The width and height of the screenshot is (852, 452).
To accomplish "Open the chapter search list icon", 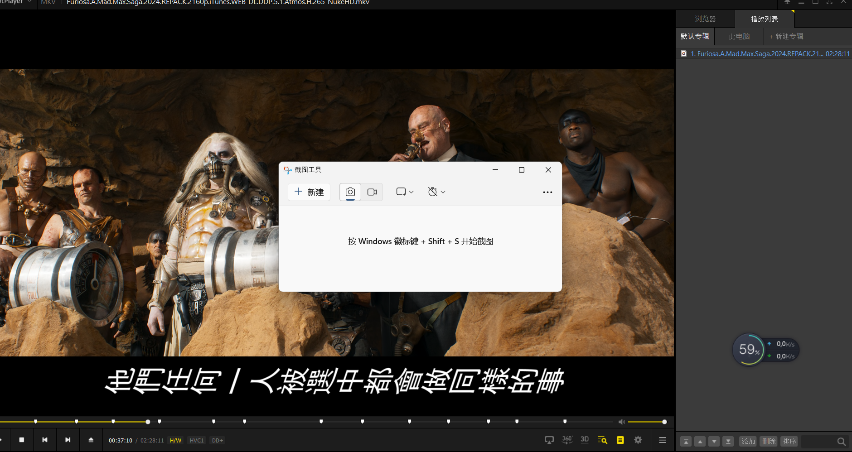I will 602,440.
